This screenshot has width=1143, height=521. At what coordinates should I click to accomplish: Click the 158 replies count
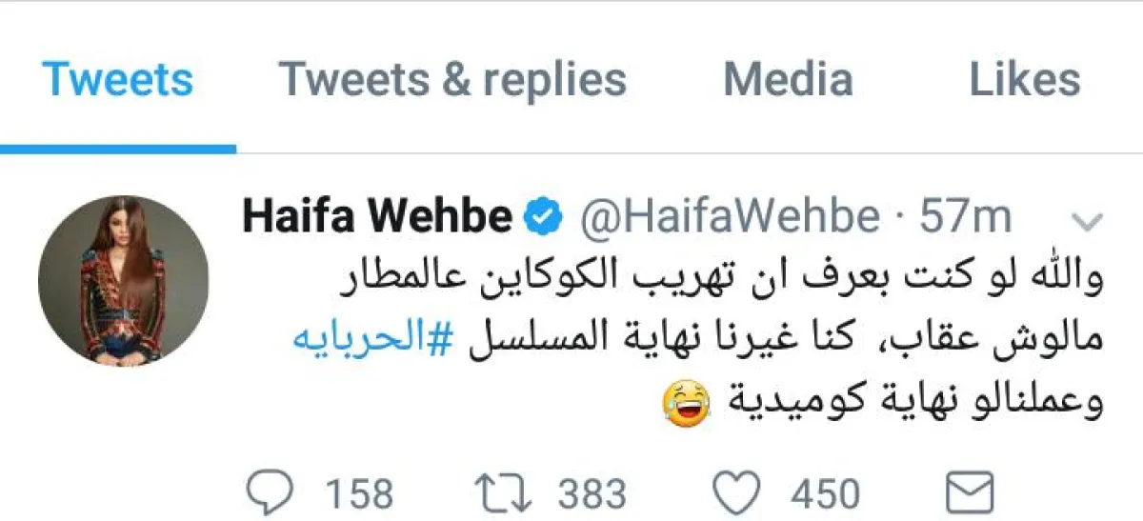[360, 495]
